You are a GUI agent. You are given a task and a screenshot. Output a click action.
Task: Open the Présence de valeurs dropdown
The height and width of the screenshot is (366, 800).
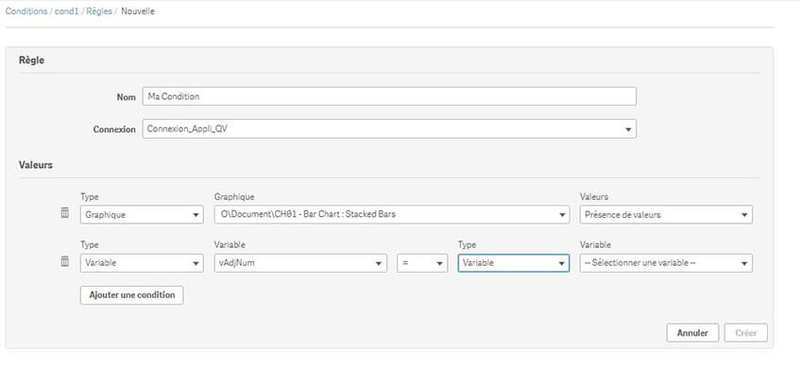click(666, 215)
